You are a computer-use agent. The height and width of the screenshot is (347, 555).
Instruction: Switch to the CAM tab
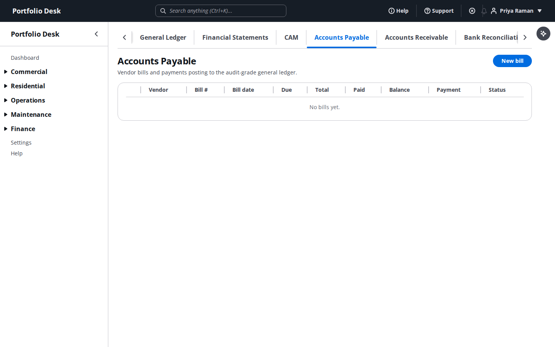pos(291,37)
